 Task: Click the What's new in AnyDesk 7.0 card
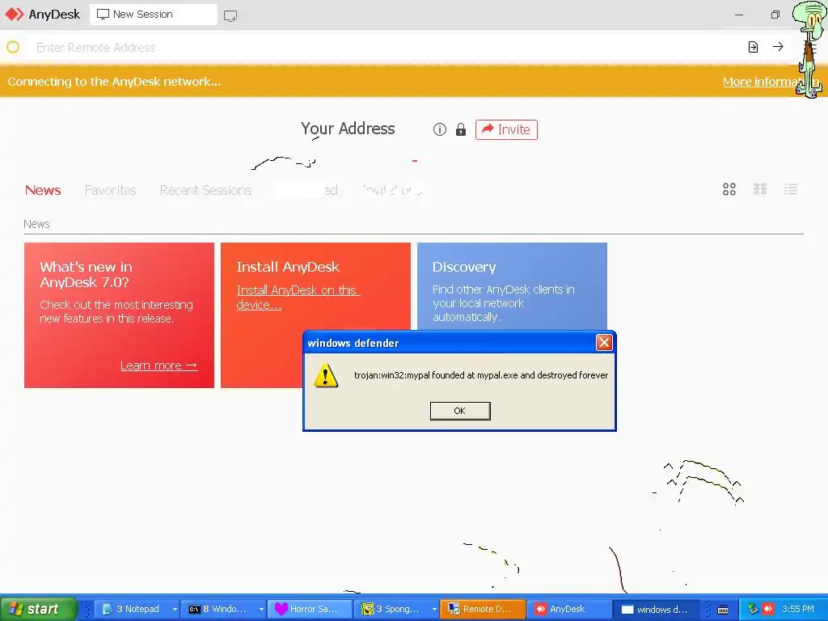tap(120, 315)
